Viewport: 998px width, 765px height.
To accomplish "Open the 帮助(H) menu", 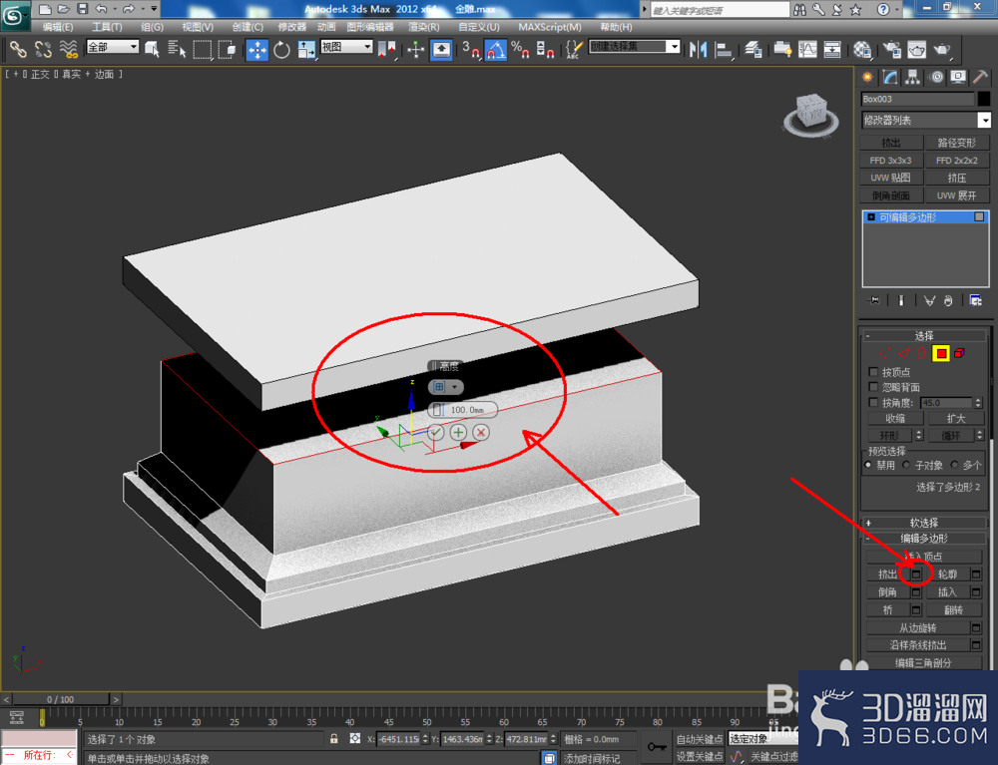I will click(616, 27).
